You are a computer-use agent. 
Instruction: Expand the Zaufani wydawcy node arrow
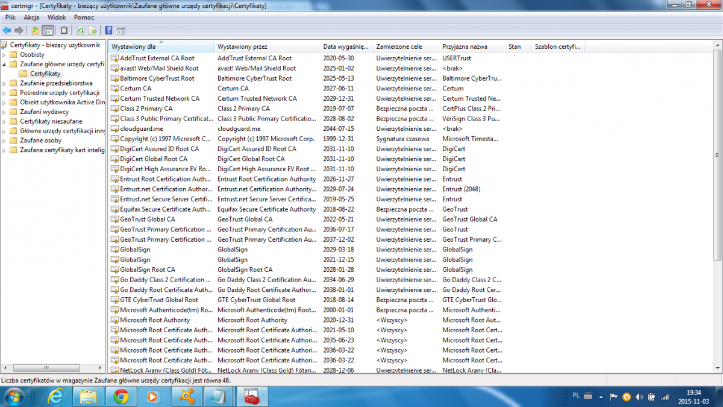4,112
